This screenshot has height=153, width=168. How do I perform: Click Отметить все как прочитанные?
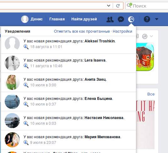(x=82, y=31)
